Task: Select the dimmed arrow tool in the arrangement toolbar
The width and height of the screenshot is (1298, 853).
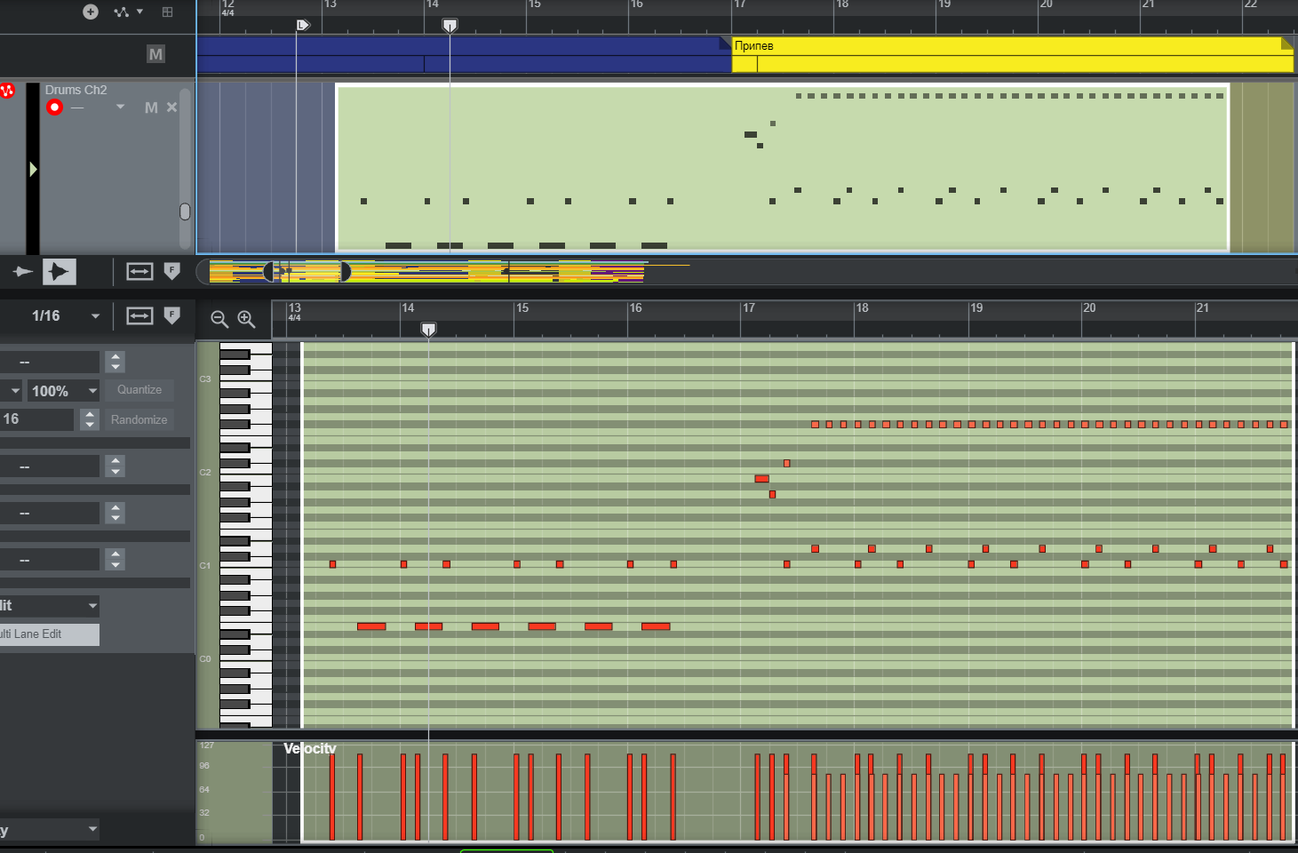Action: [23, 272]
